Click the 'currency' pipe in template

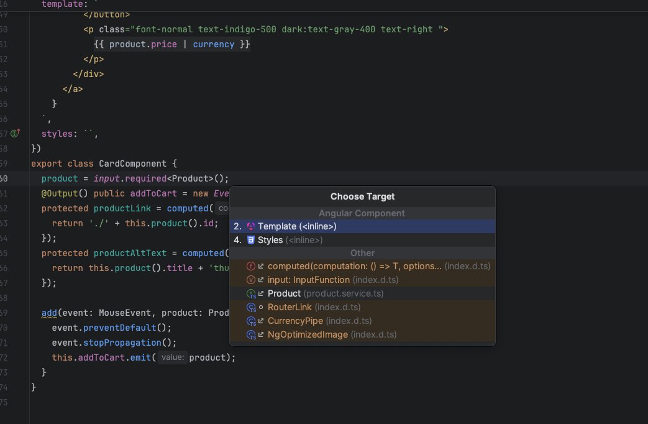[x=213, y=44]
